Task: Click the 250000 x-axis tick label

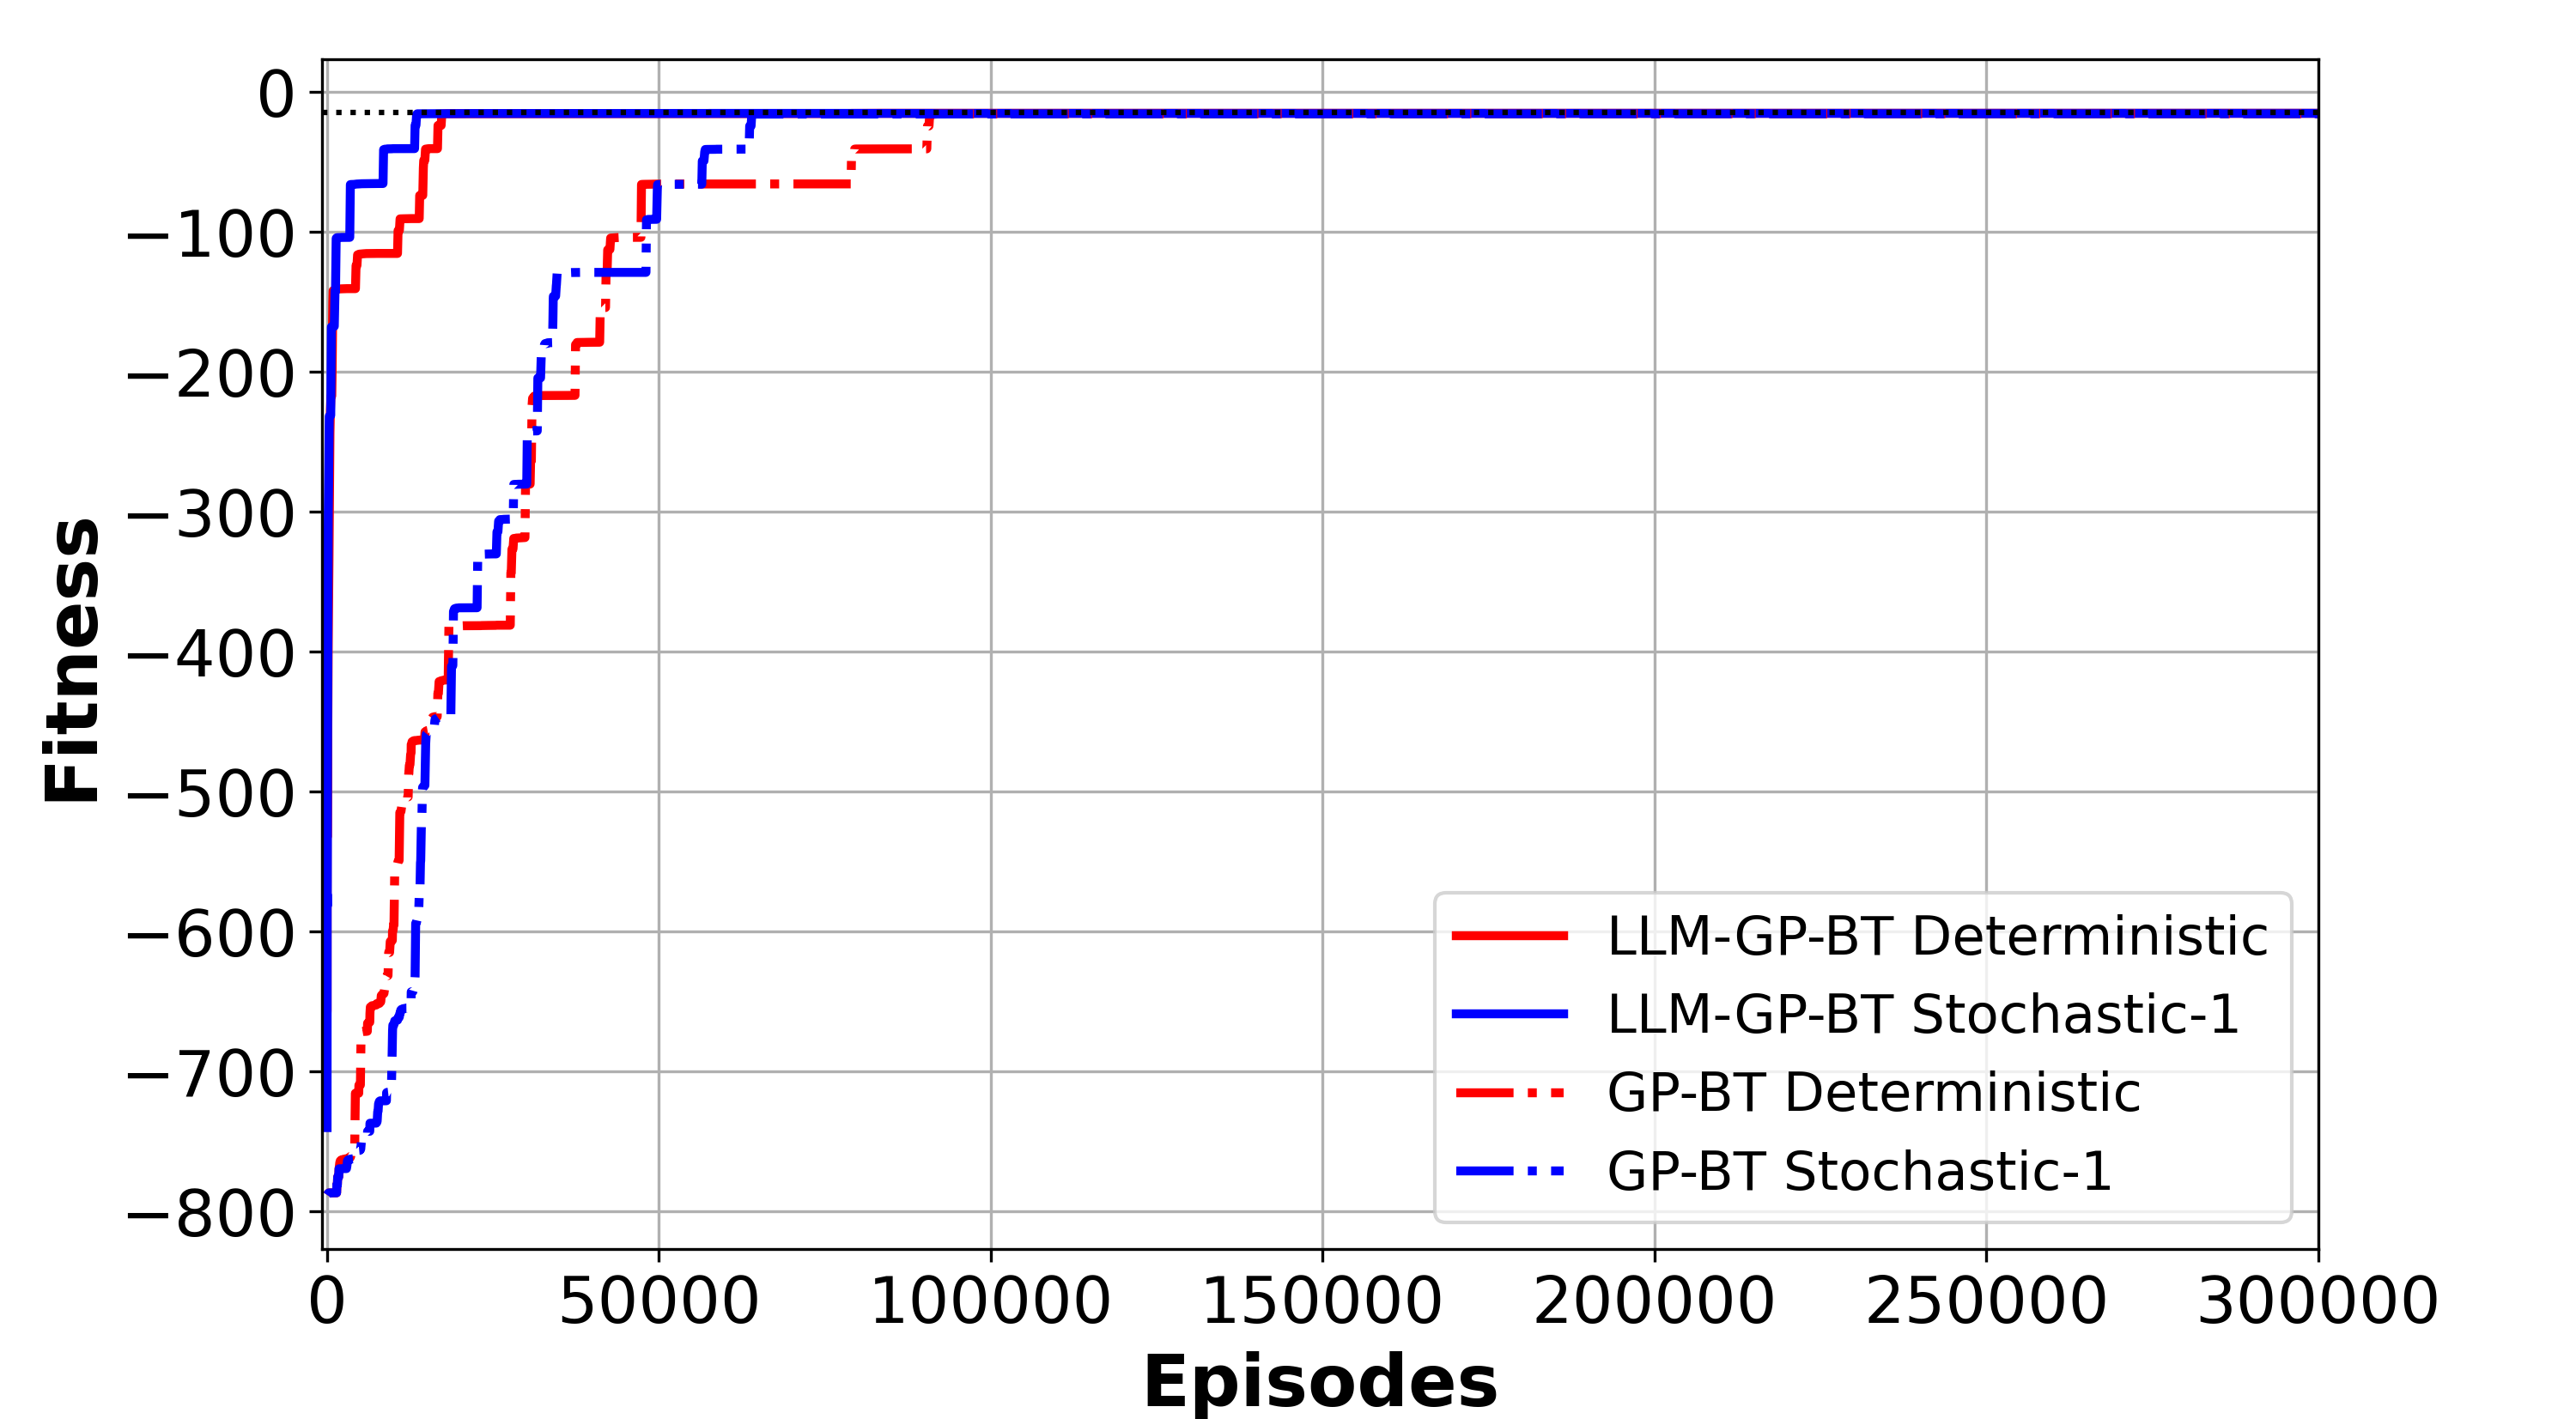Action: [1985, 1301]
